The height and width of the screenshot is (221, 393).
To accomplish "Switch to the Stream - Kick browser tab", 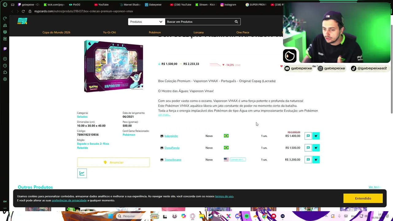I will pos(205,5).
